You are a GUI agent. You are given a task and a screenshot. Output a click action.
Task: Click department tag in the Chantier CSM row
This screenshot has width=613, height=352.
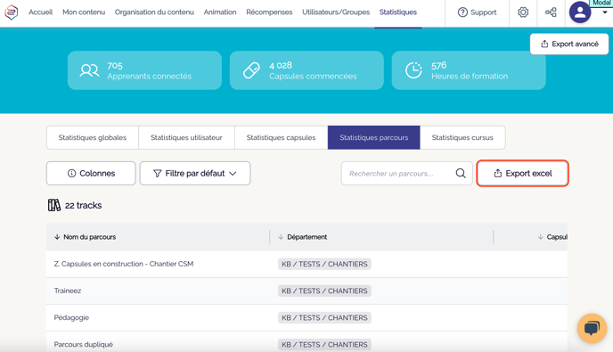[324, 264]
